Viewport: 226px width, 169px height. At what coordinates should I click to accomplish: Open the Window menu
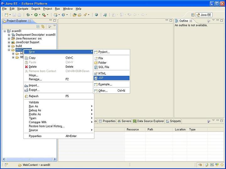tap(68, 9)
